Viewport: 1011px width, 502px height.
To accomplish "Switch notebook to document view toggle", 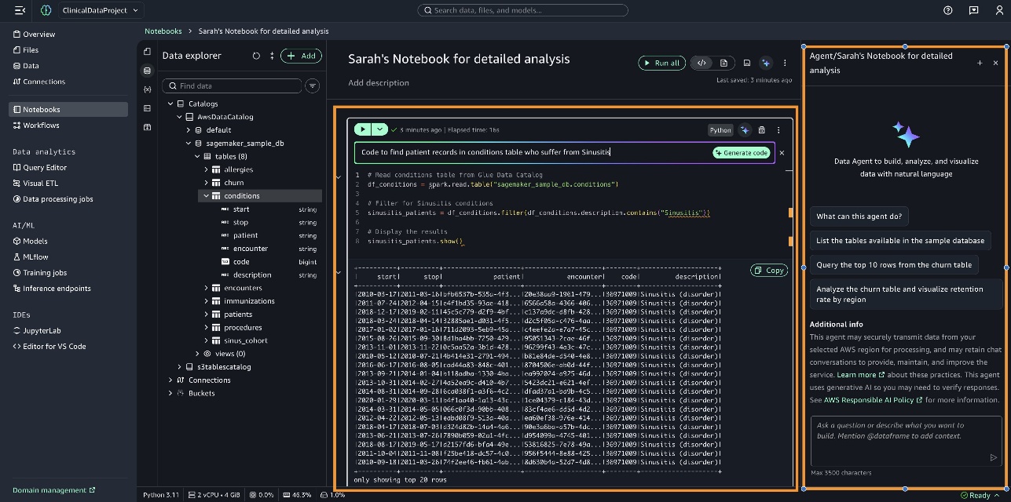I will click(x=723, y=63).
